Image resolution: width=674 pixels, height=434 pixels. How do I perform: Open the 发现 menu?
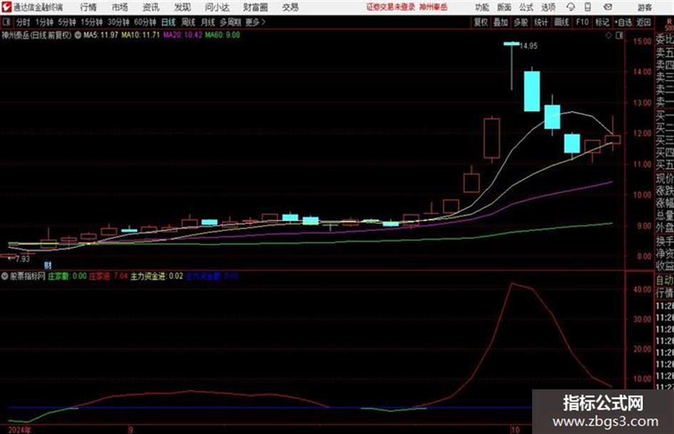tap(182, 7)
